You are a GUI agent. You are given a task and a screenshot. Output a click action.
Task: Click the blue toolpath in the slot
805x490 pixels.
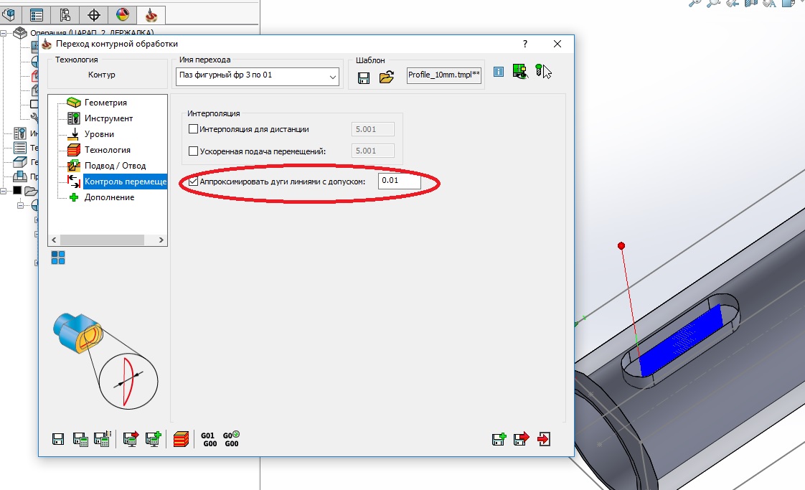(680, 341)
